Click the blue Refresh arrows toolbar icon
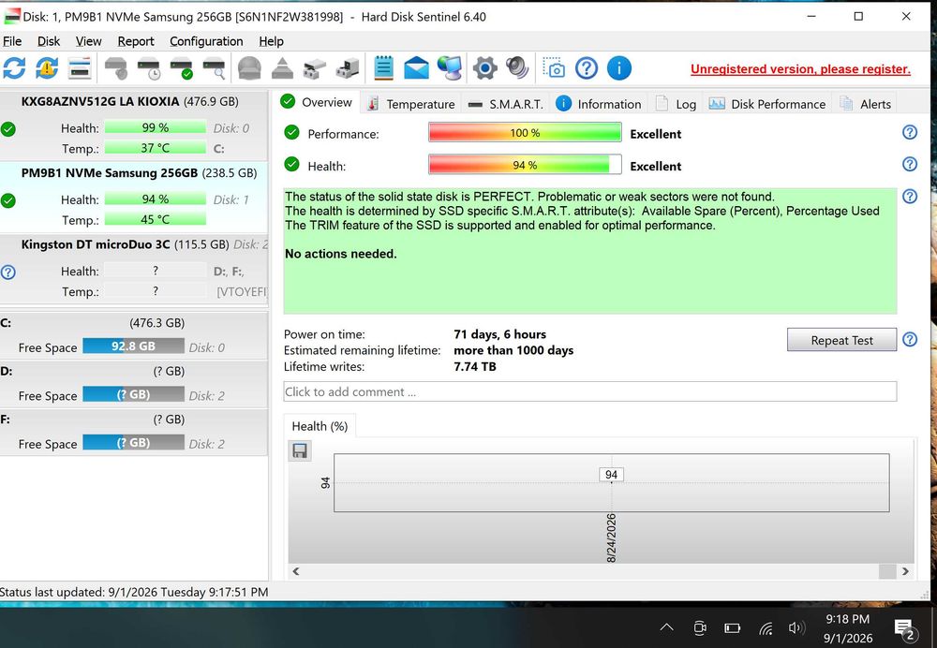This screenshot has height=648, width=937. [x=14, y=68]
